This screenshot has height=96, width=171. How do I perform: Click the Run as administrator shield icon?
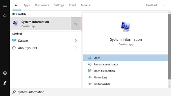(x=90, y=64)
